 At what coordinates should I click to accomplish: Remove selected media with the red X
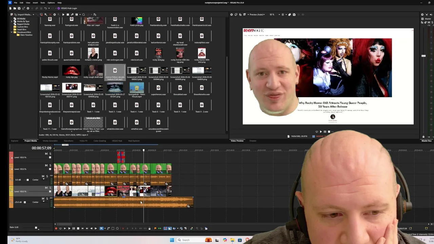(x=50, y=15)
